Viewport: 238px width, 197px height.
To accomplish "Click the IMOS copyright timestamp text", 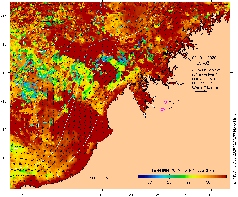I will coord(234,149).
